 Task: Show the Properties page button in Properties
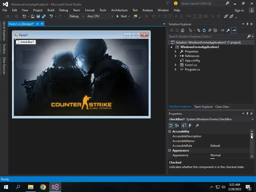[184, 125]
